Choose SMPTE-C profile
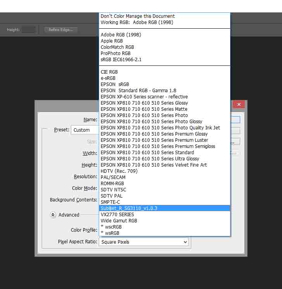Screen dimensions: 282x289 (165, 202)
